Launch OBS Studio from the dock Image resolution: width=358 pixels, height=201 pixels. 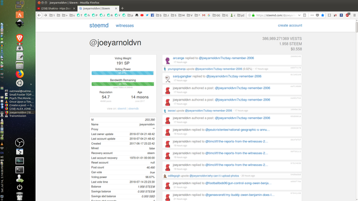20,143
